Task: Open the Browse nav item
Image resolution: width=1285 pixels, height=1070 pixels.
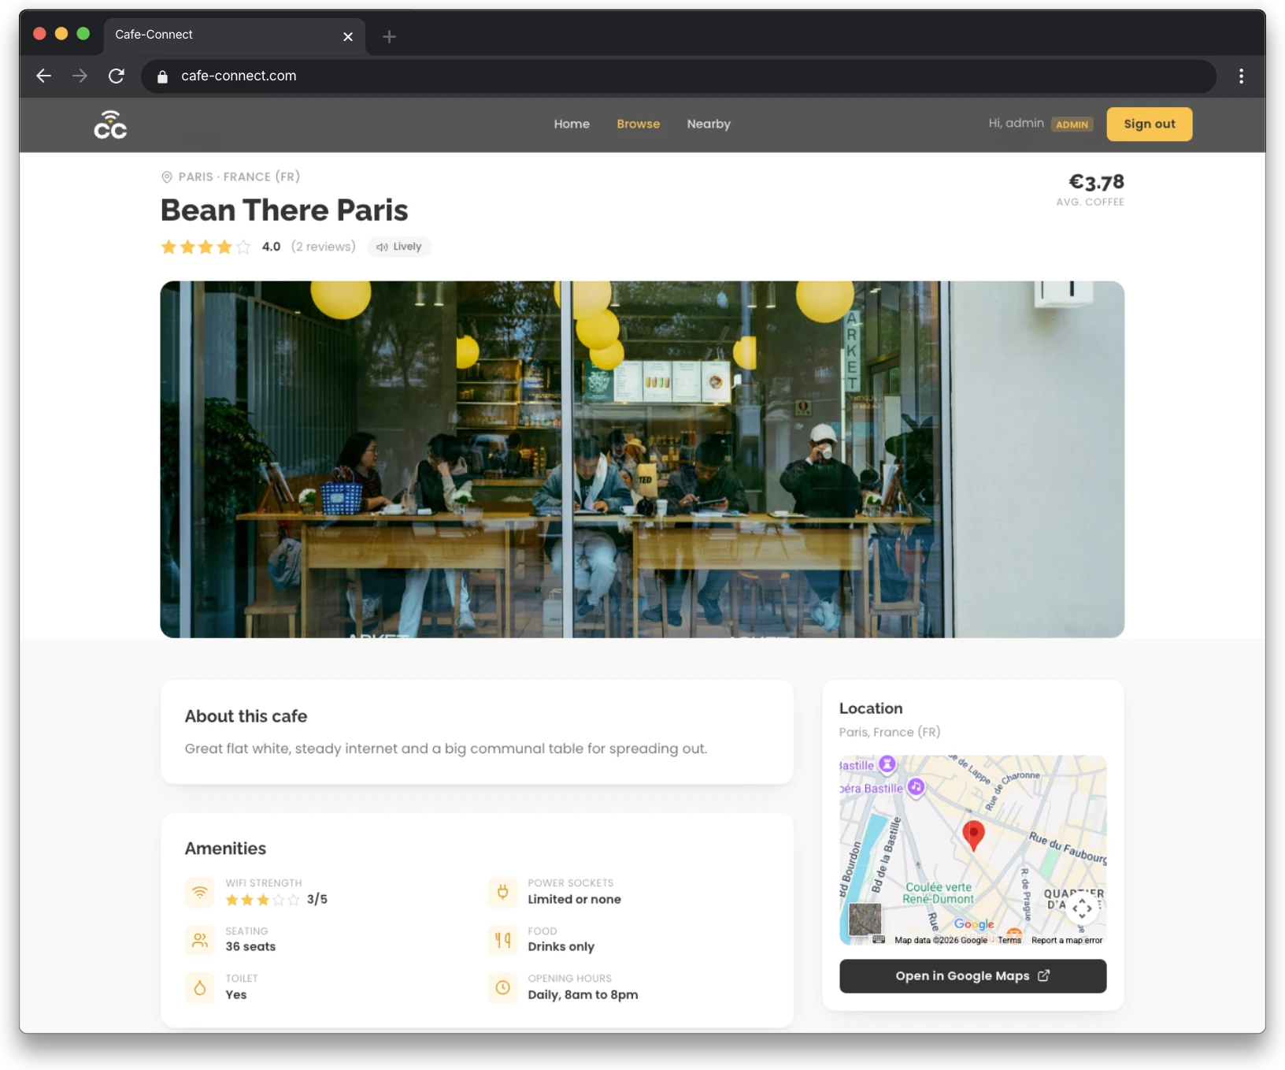Action: [x=638, y=124]
